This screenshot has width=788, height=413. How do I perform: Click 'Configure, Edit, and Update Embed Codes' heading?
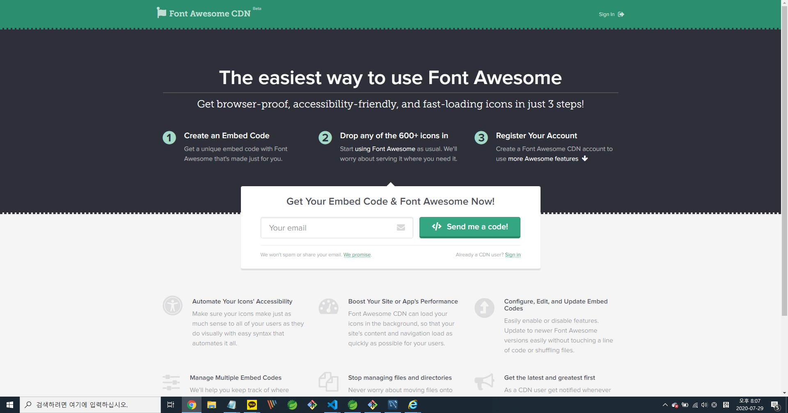pos(556,305)
